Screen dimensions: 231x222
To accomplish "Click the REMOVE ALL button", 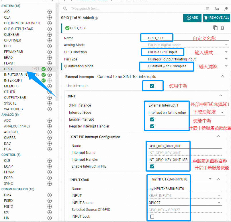I will pos(216,18).
